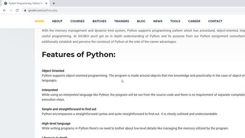Screen dimensions: 245x138
Task: Click the 'Features of Python:' heading
Action: pos(78,54)
